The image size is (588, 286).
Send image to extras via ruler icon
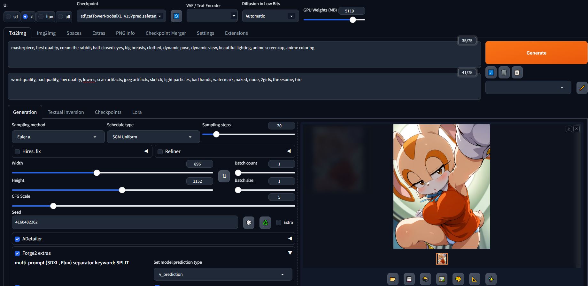click(x=475, y=279)
